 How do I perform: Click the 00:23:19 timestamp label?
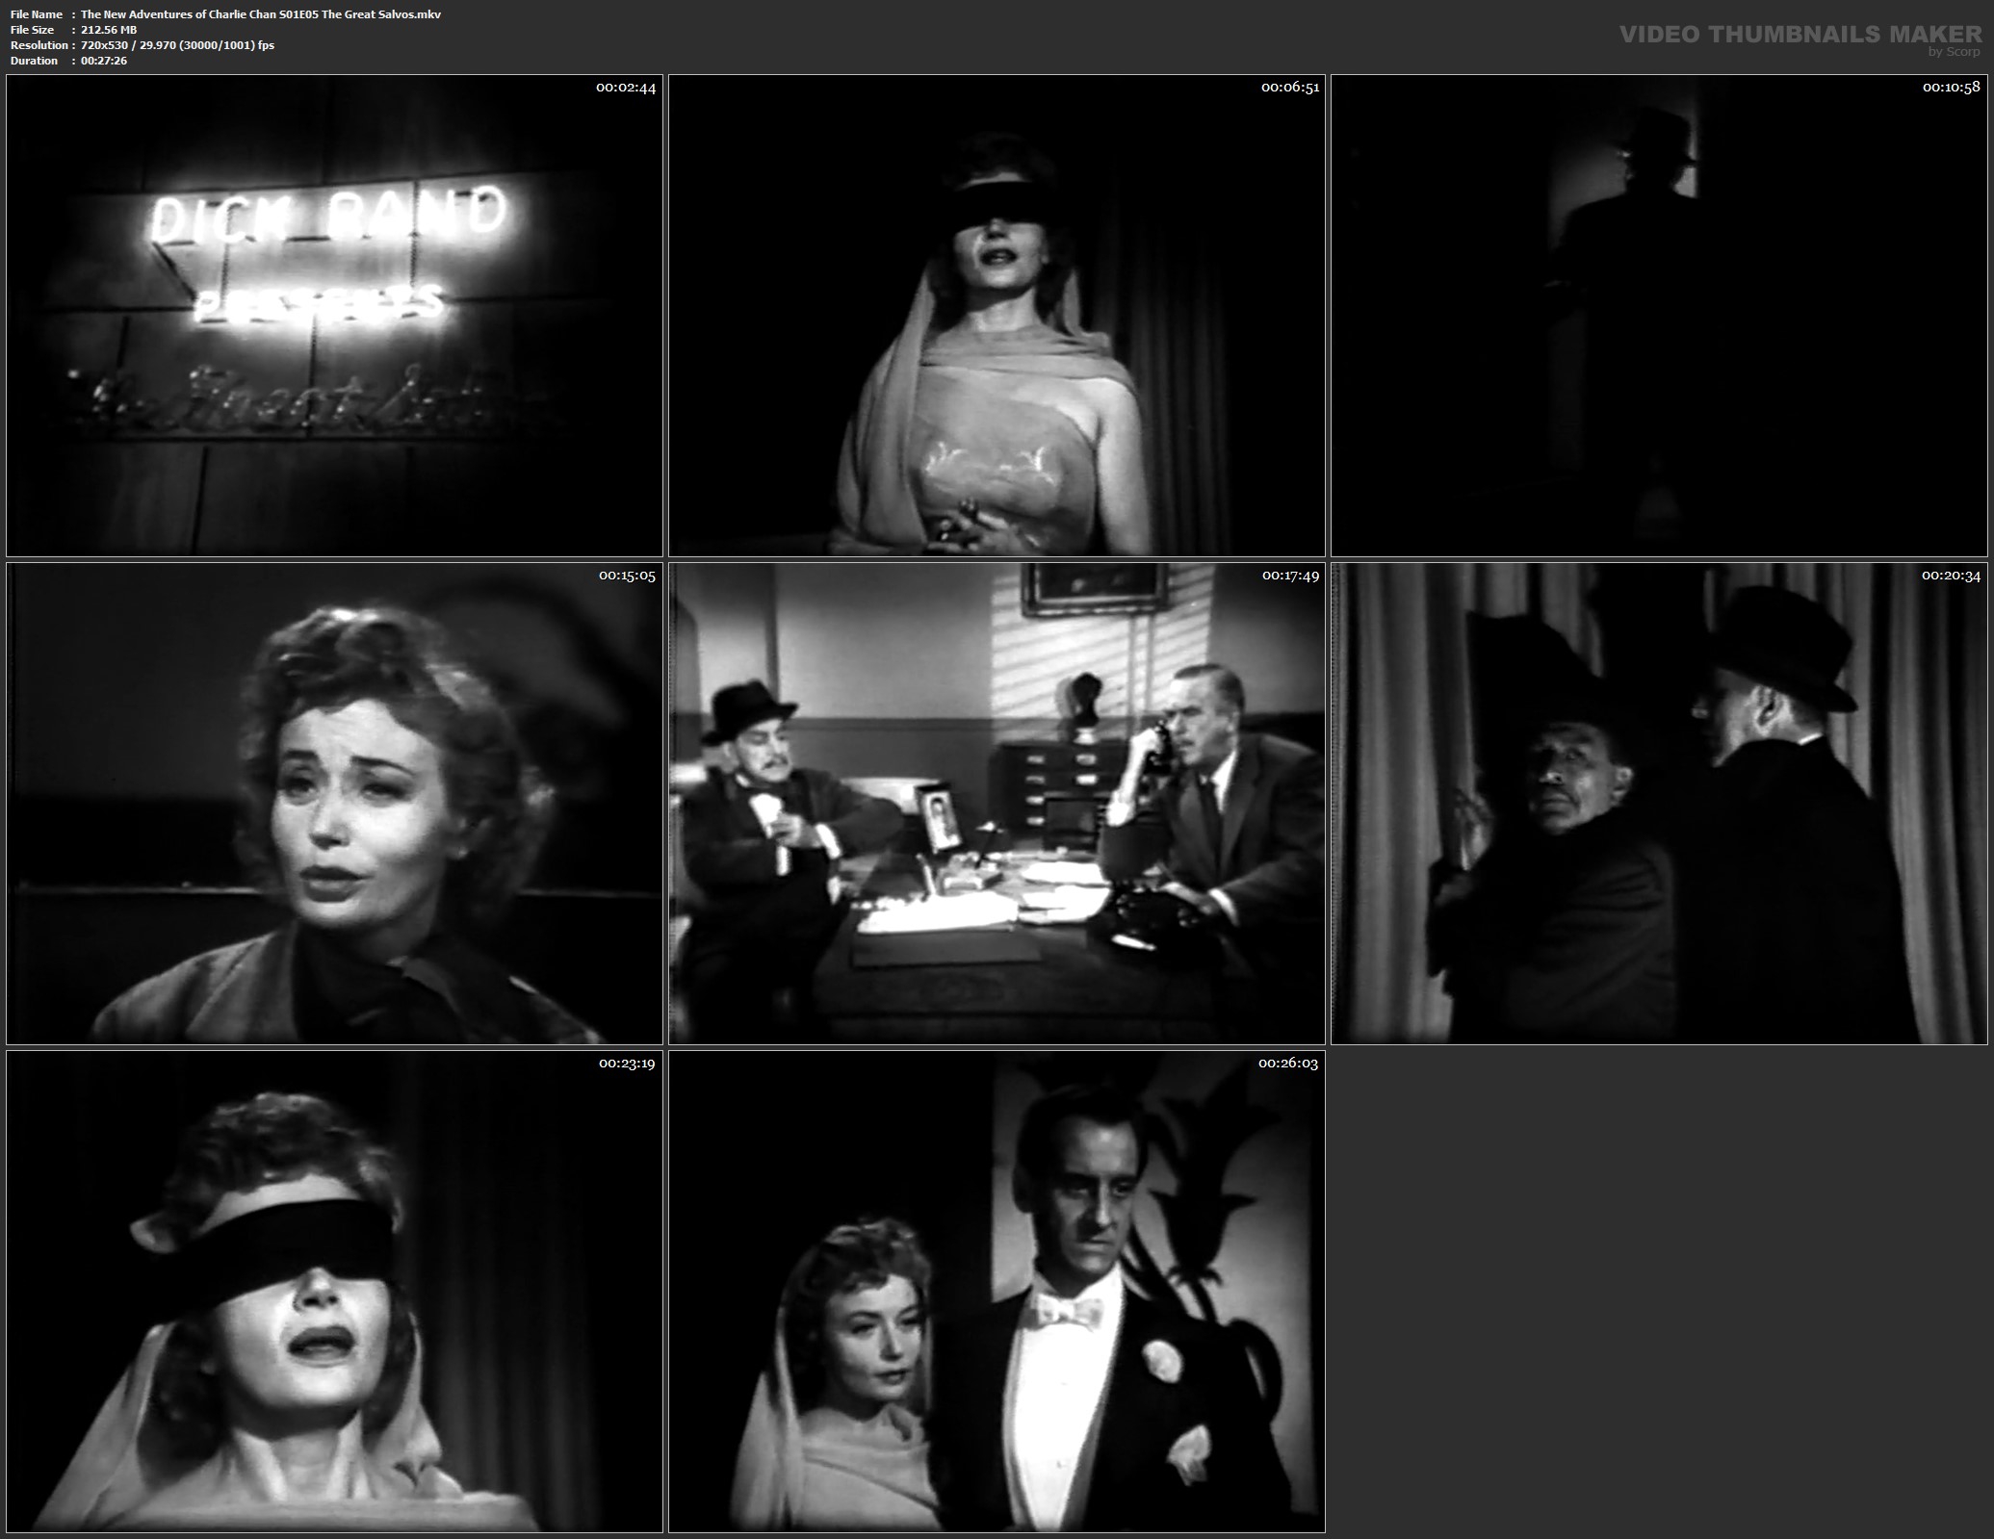coord(627,1064)
